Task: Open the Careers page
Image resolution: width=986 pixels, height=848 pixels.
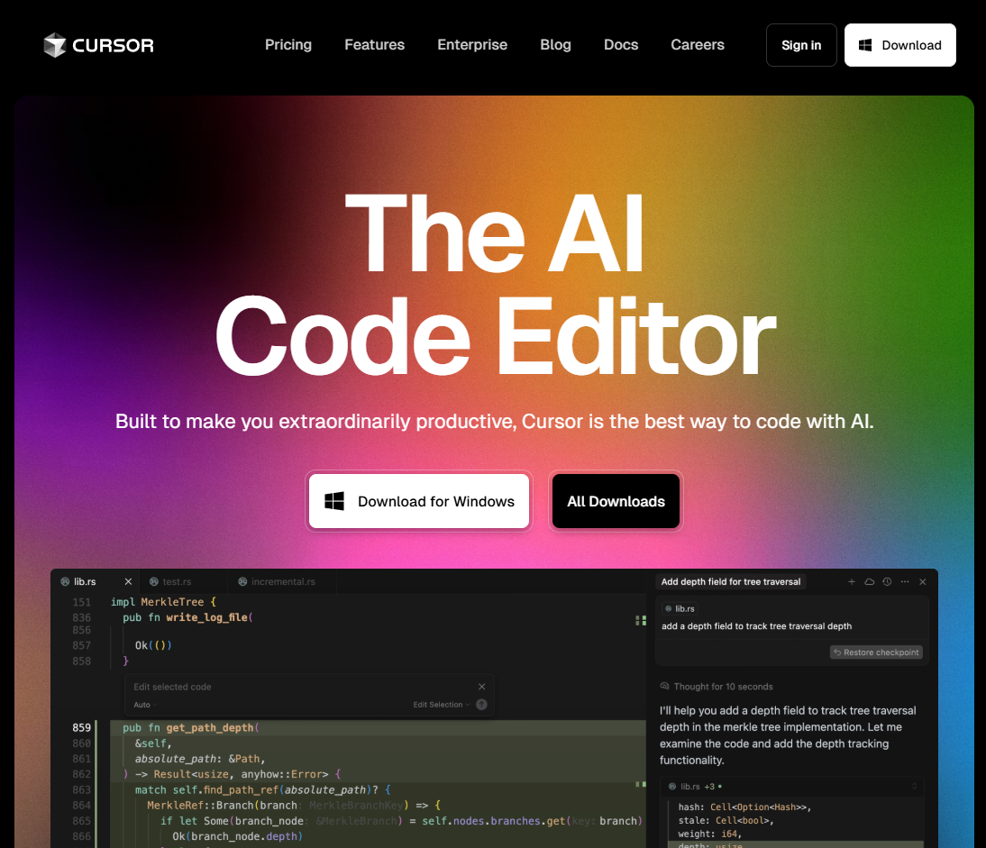Action: tap(698, 45)
